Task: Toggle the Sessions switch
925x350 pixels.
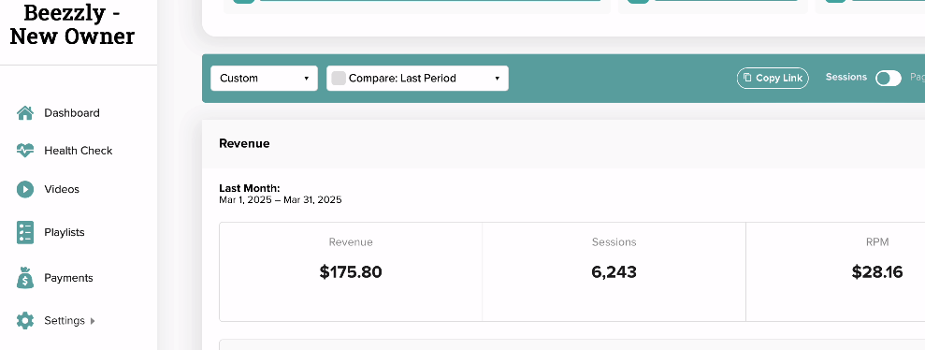Action: (x=888, y=78)
